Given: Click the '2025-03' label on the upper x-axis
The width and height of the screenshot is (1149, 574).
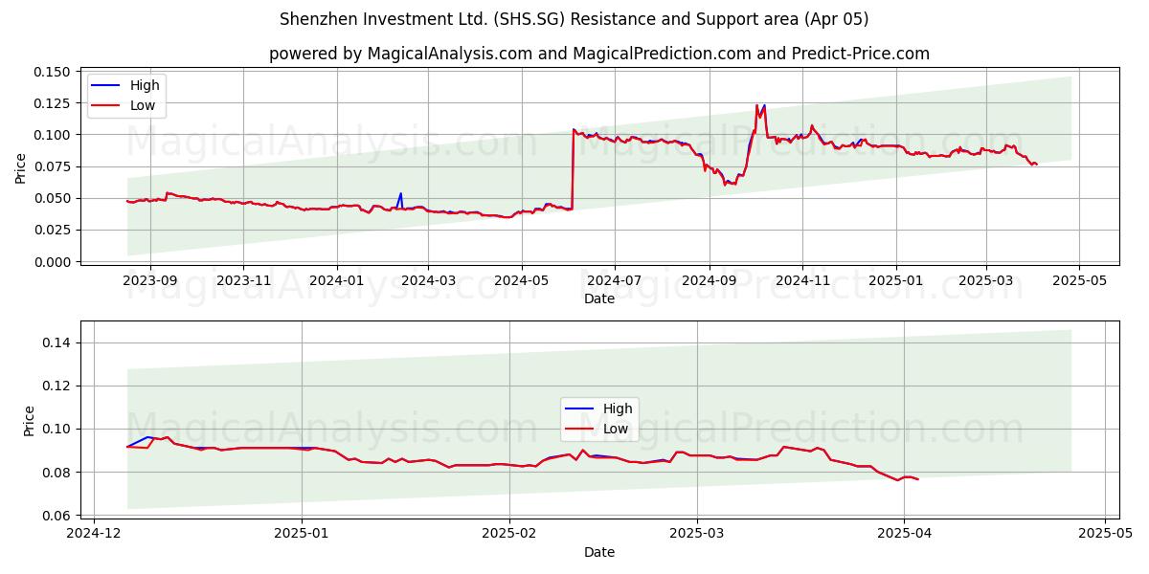Looking at the screenshot, I should click(x=986, y=281).
